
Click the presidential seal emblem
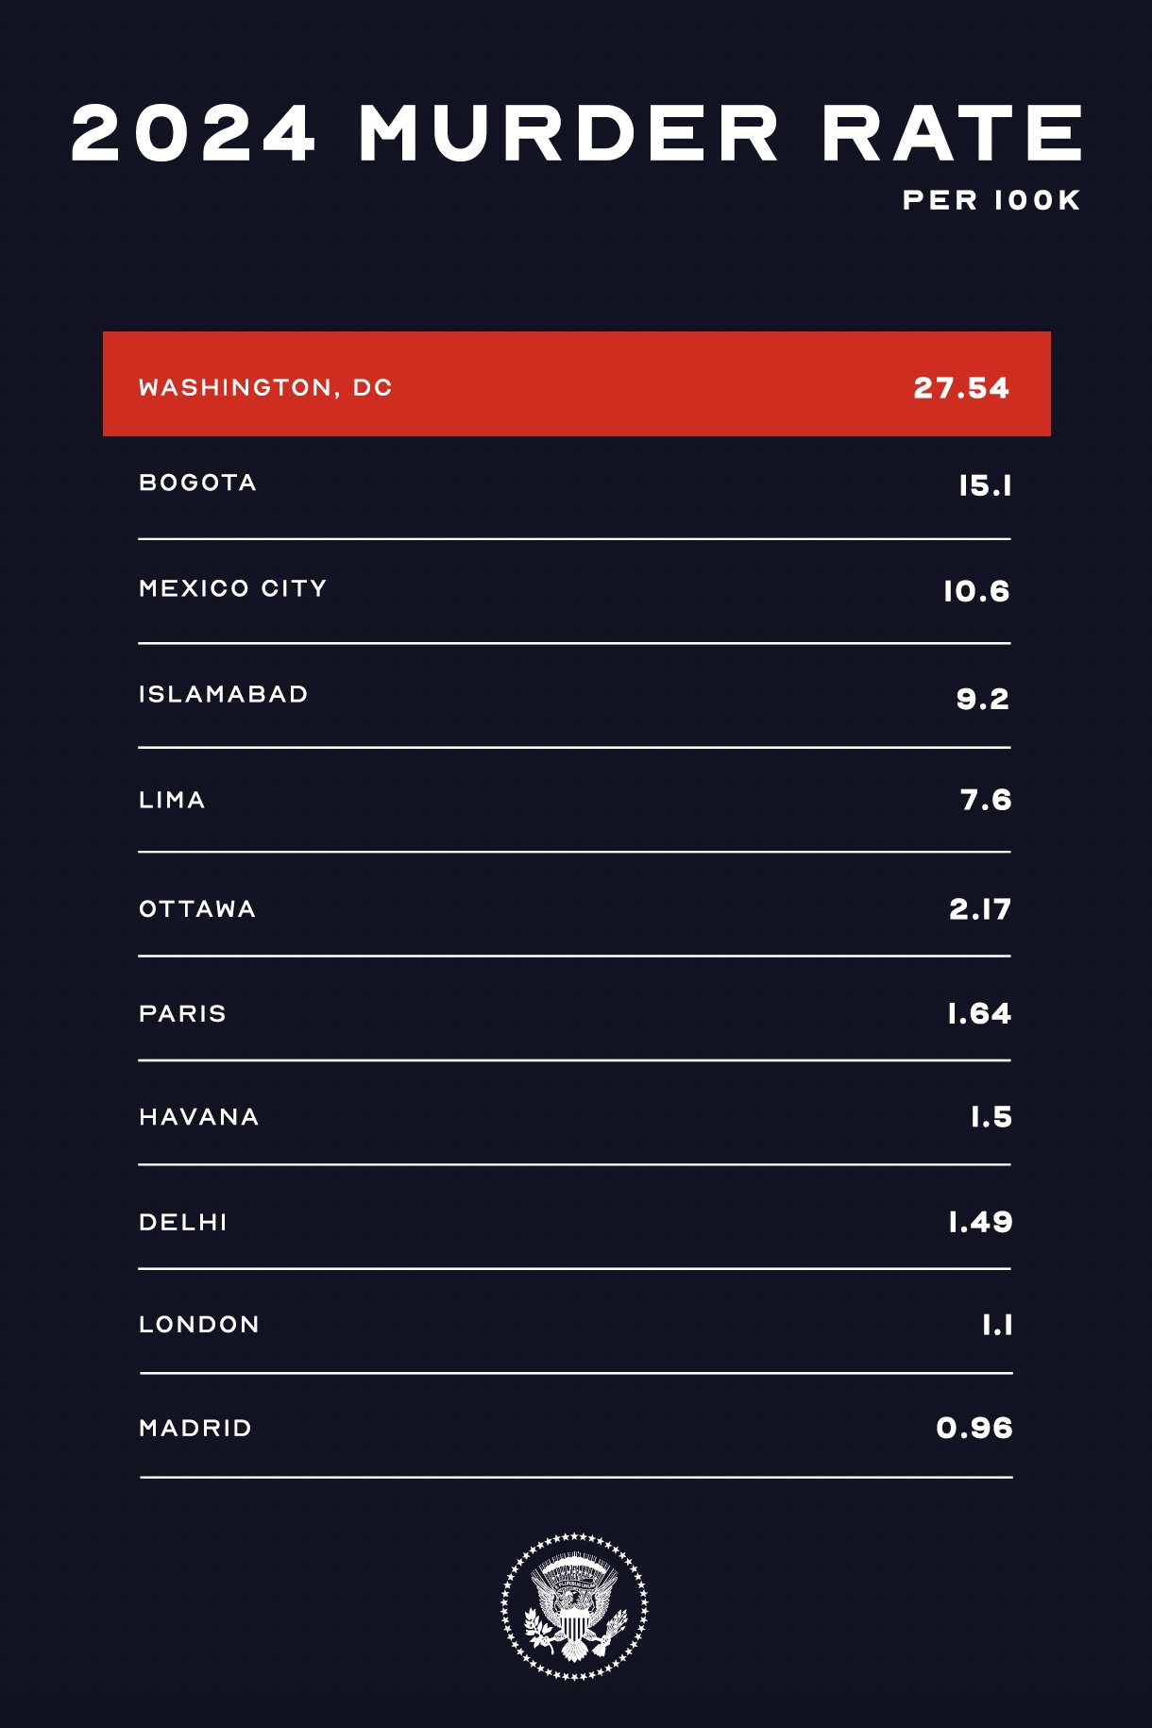574,1606
